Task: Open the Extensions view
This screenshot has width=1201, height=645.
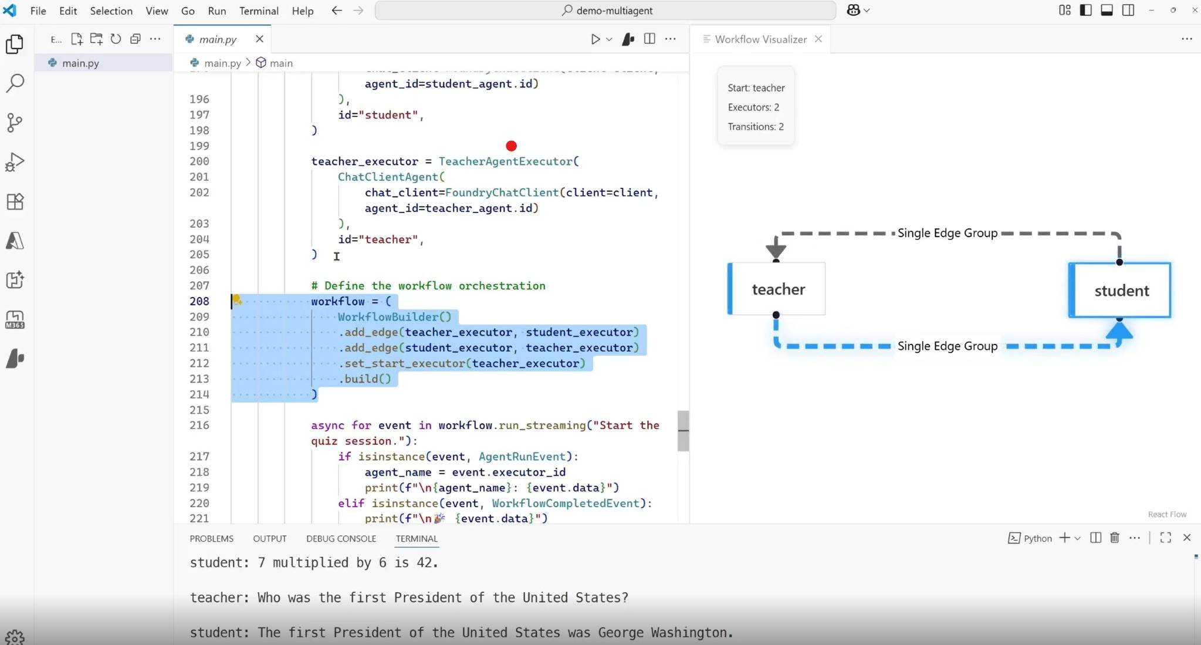Action: pos(15,201)
